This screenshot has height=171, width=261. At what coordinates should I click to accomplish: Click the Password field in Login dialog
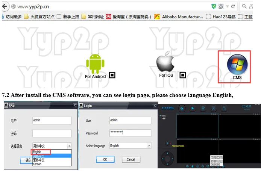[x=130, y=133]
